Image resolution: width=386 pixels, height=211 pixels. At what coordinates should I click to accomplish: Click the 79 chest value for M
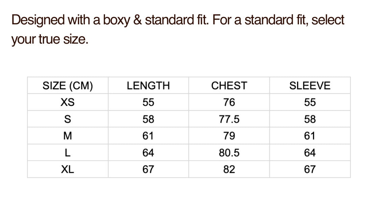[x=229, y=136]
